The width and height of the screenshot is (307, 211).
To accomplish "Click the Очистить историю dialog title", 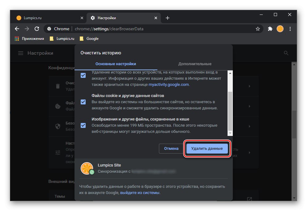I will pos(101,53).
